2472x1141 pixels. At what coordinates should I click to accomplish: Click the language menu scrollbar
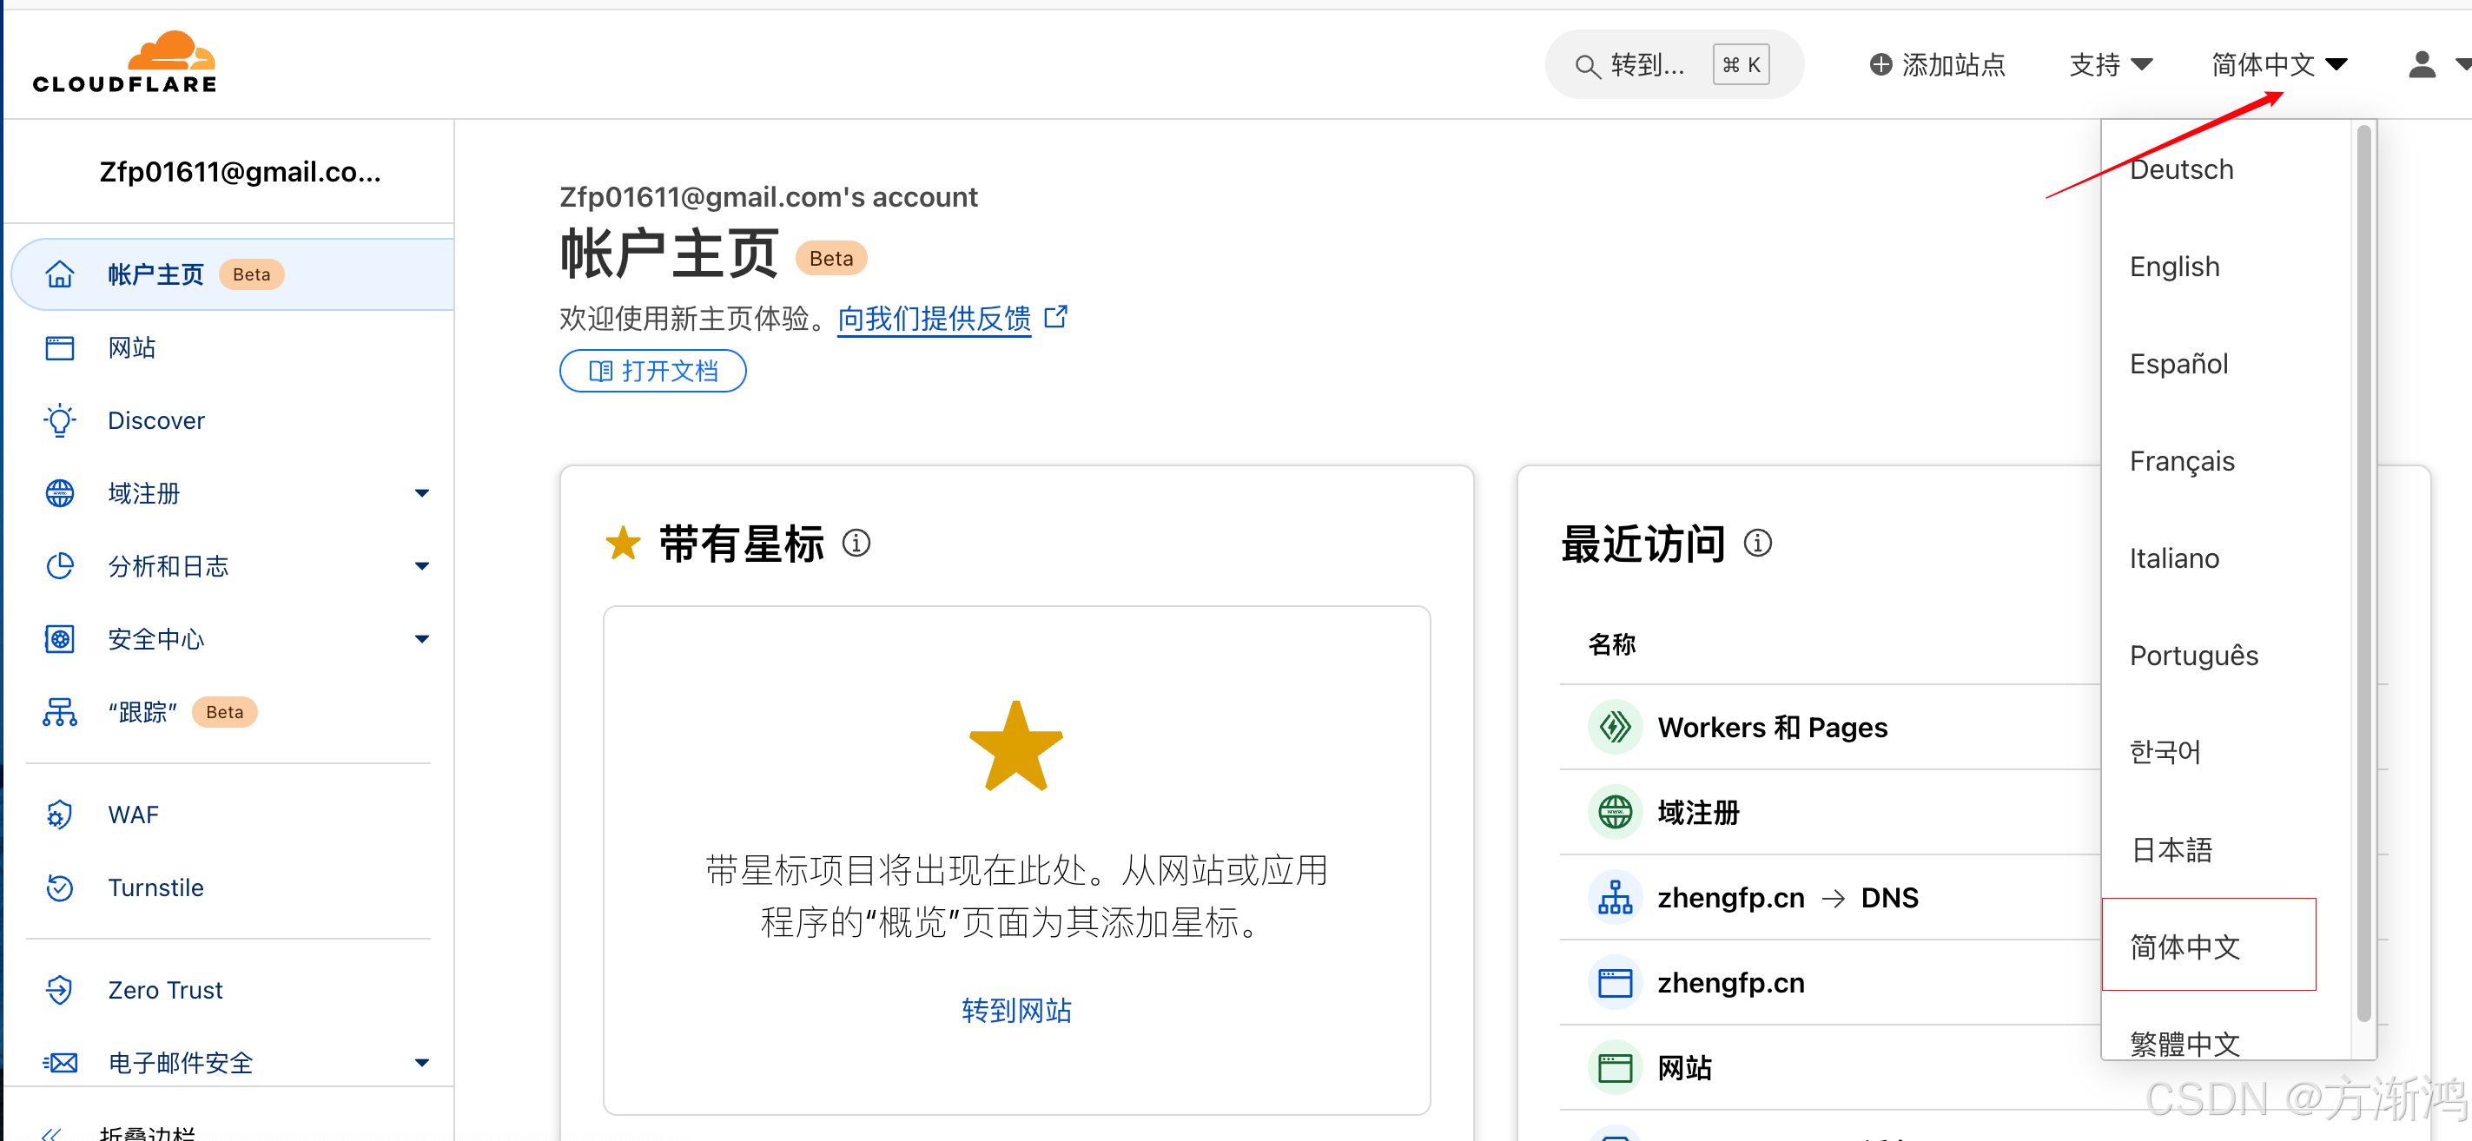[2363, 576]
